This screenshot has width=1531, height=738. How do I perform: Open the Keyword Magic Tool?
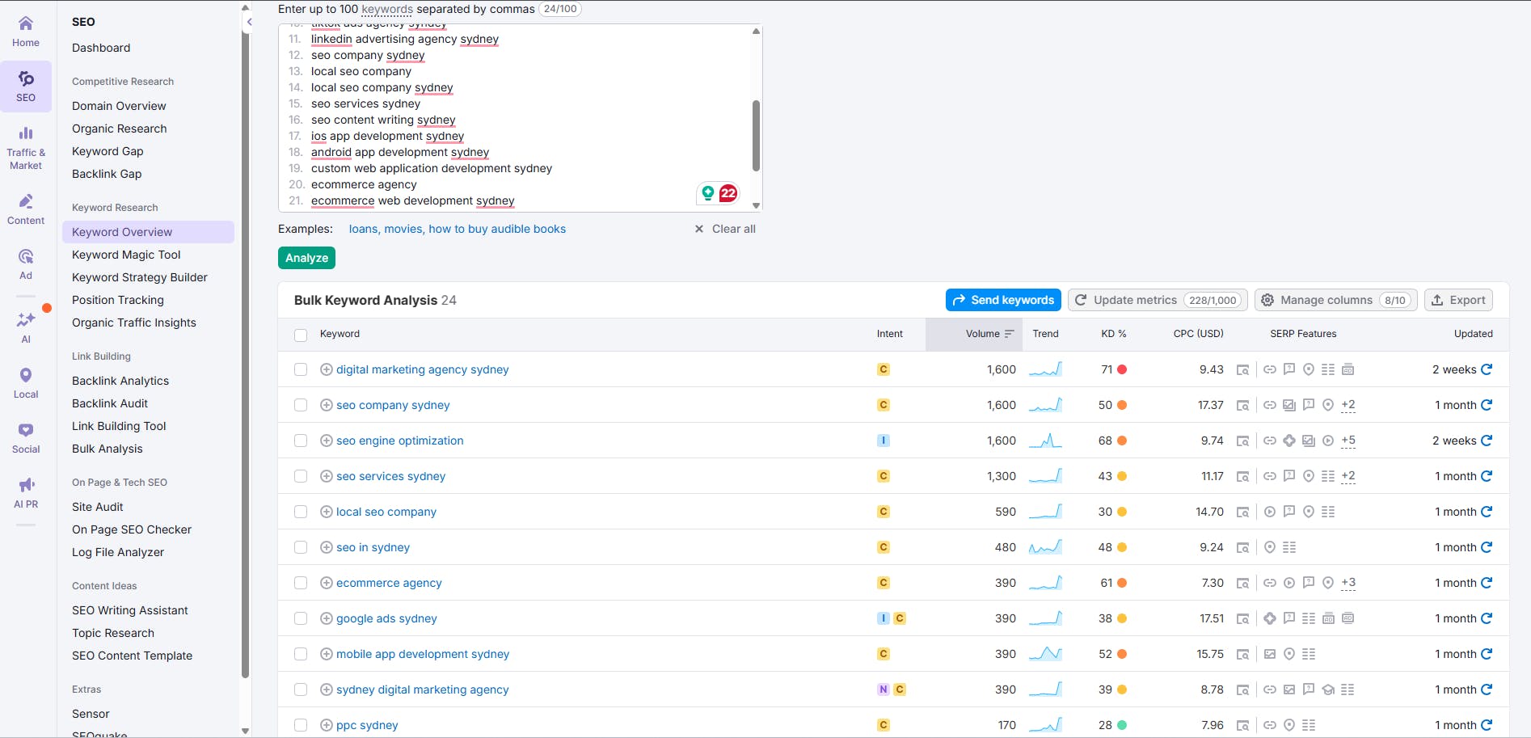click(x=126, y=255)
